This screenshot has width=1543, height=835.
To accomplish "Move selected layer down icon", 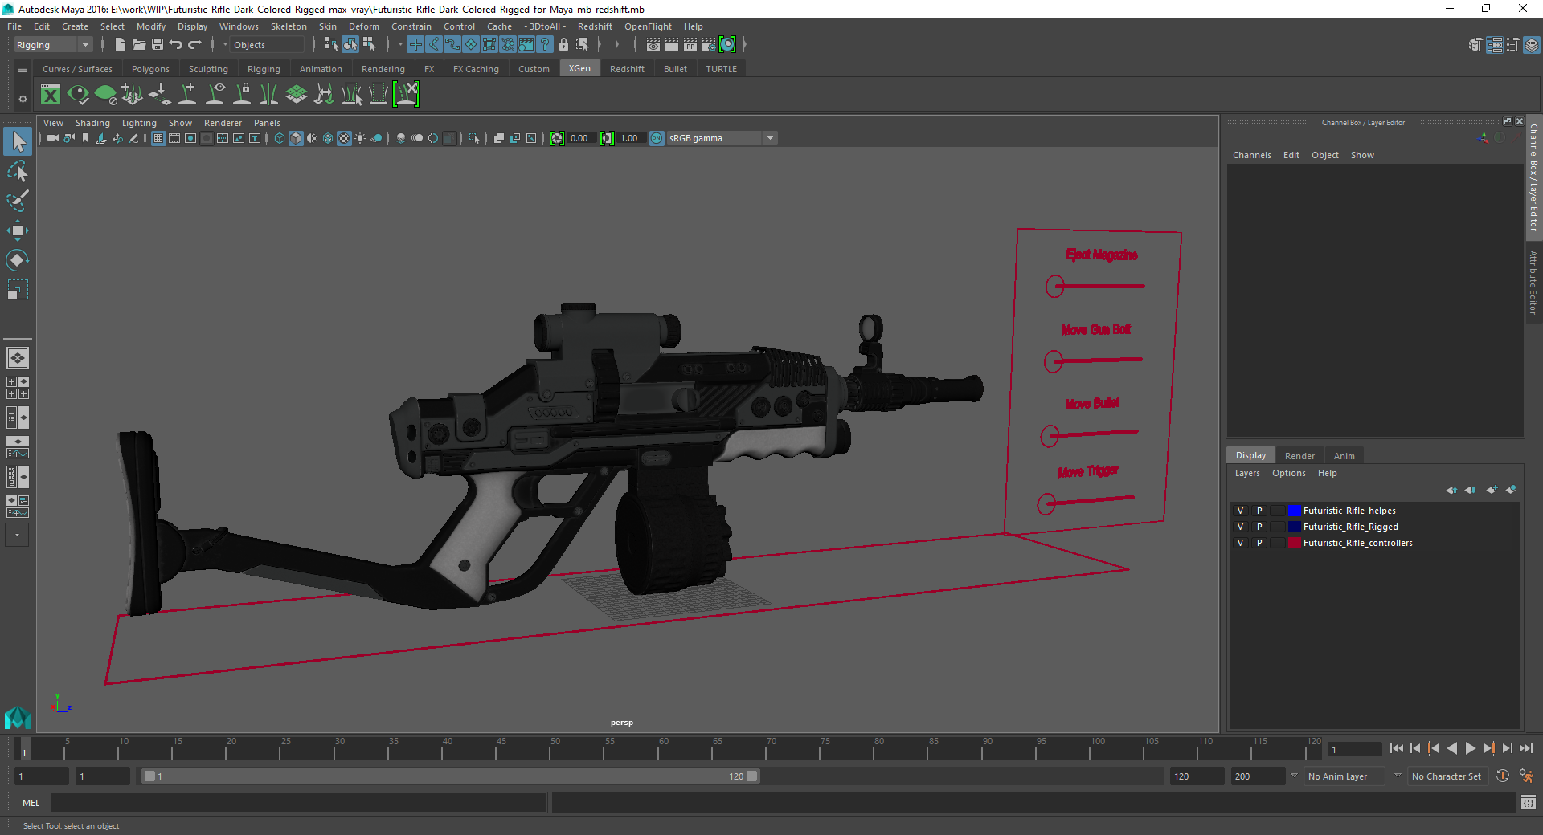I will tap(1470, 490).
